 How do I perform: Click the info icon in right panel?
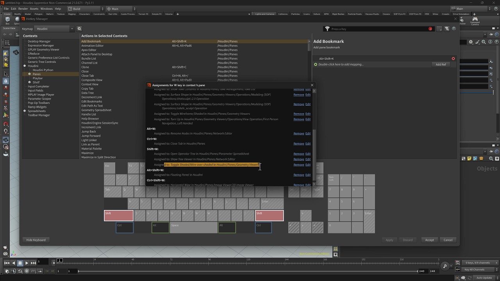490,42
